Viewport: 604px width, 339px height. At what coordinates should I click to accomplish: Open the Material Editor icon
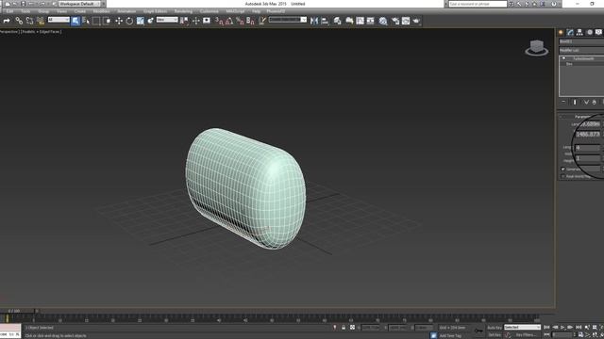[383, 21]
